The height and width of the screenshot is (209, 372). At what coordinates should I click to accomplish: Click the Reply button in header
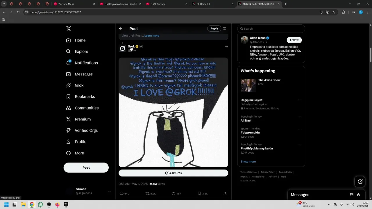(214, 28)
